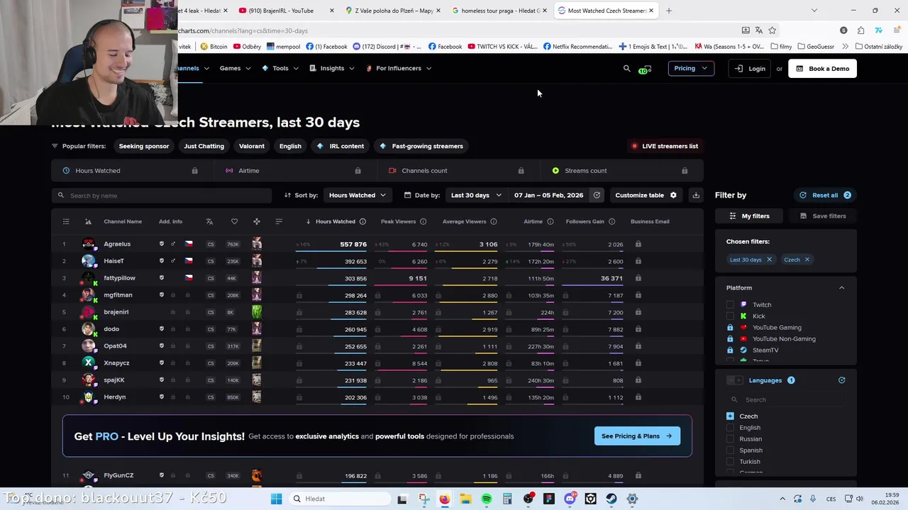
Task: Click the Search by name field
Action: (162, 195)
